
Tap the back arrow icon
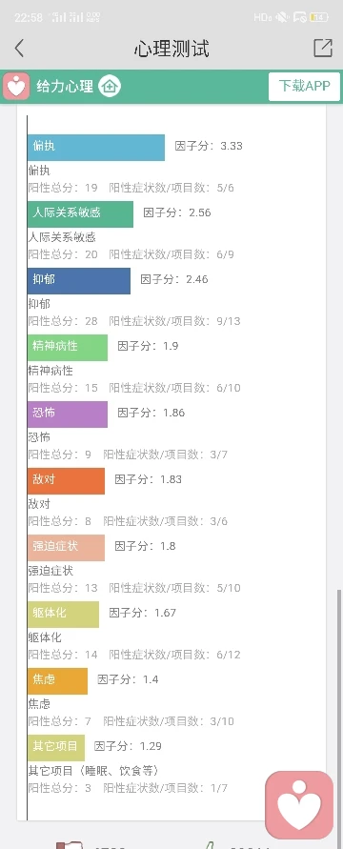(x=19, y=49)
